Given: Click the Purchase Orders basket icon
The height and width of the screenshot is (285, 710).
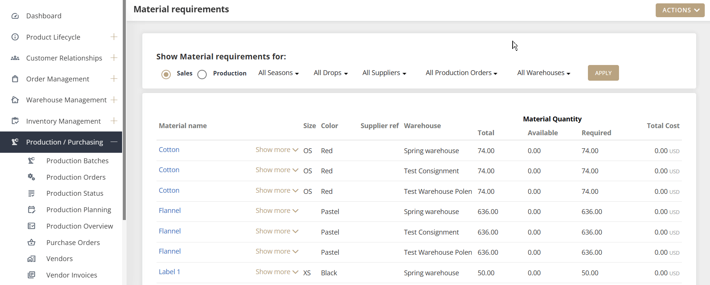Looking at the screenshot, I should (31, 242).
